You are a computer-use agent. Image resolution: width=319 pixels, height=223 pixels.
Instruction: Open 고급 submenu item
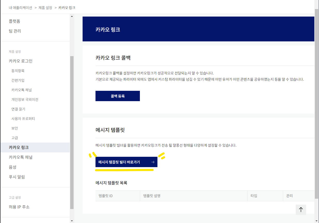pos(15,138)
